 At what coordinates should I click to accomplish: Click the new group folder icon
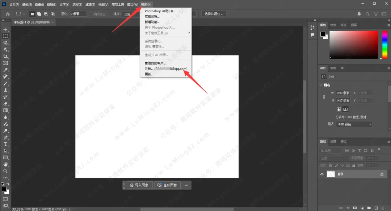[369, 208]
